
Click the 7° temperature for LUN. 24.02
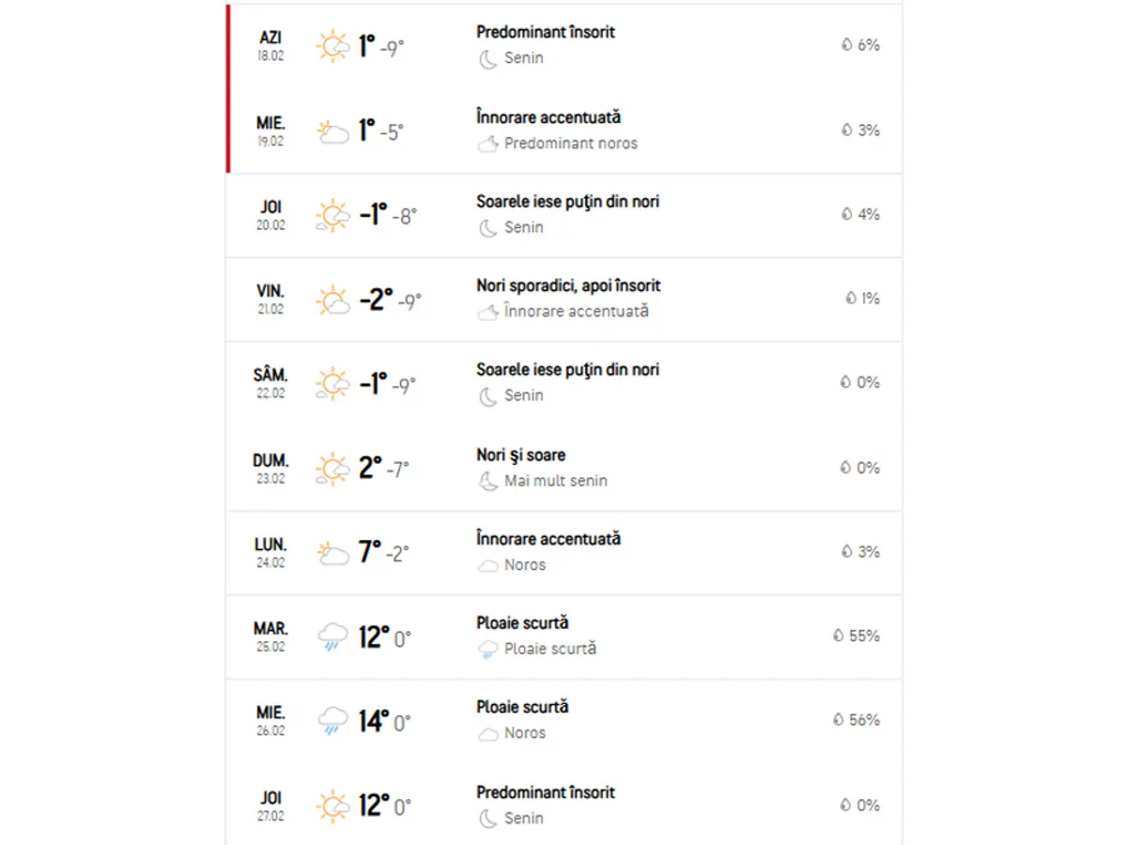370,552
